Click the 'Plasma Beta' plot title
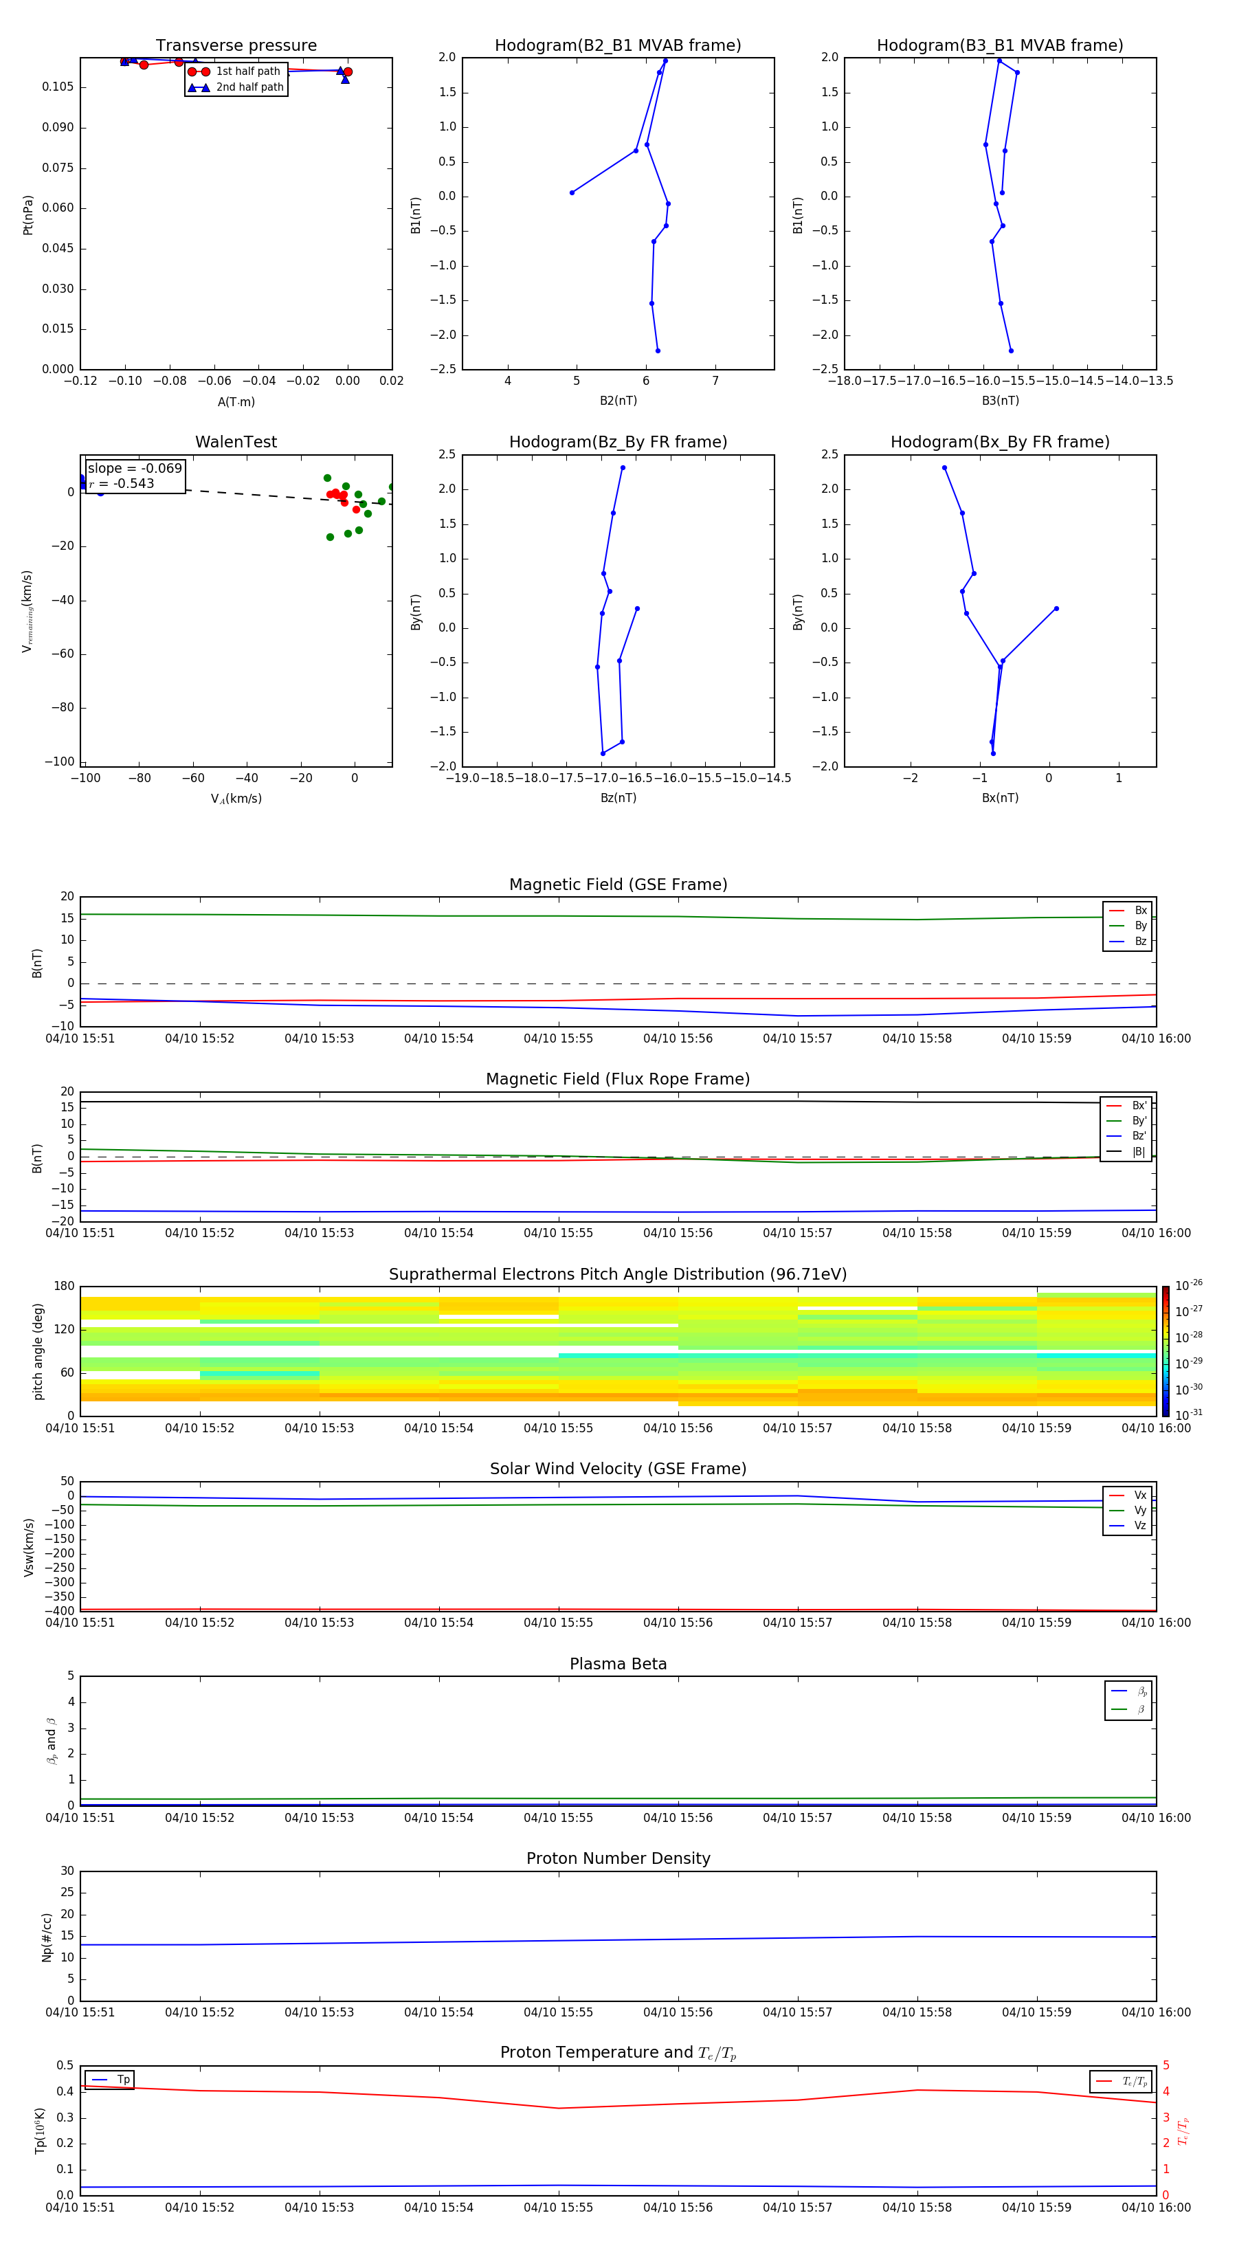Image resolution: width=1237 pixels, height=2268 pixels. (618, 1664)
